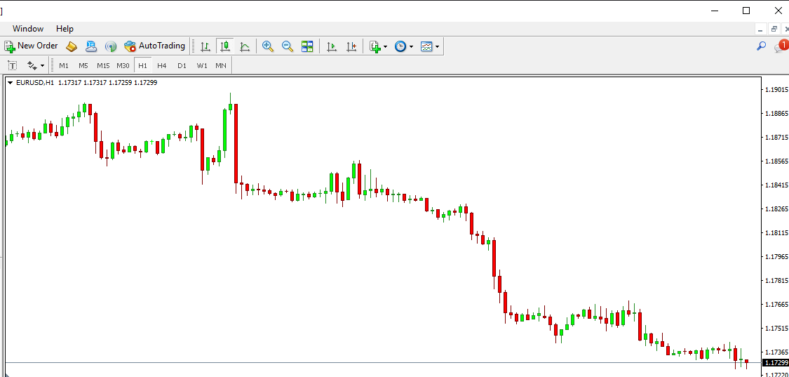Switch the timeframe to H4
The height and width of the screenshot is (377, 789).
pyautogui.click(x=161, y=65)
